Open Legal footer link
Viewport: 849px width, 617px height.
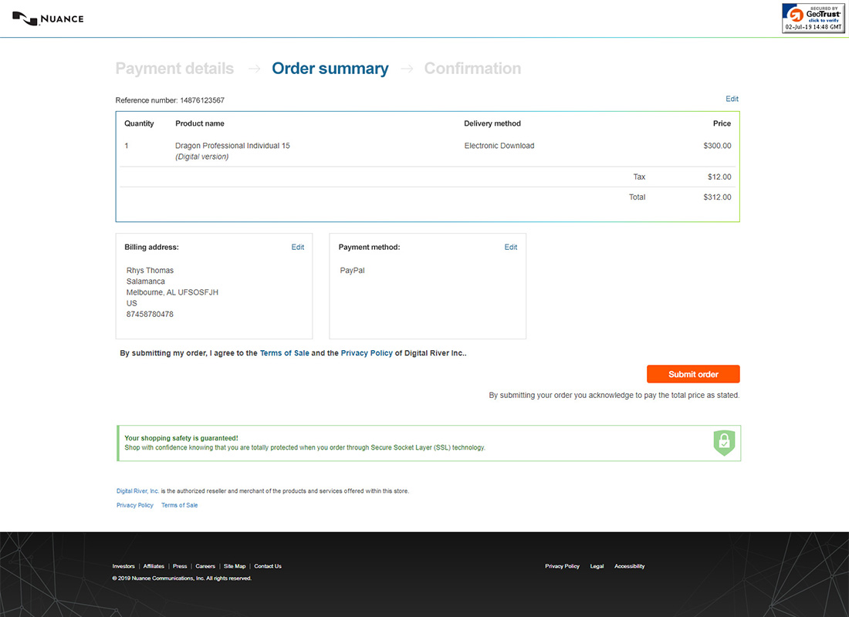pos(597,566)
